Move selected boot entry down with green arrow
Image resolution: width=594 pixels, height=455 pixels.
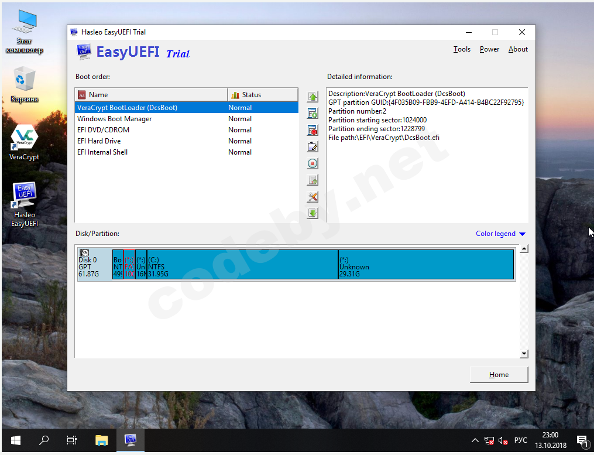click(313, 213)
